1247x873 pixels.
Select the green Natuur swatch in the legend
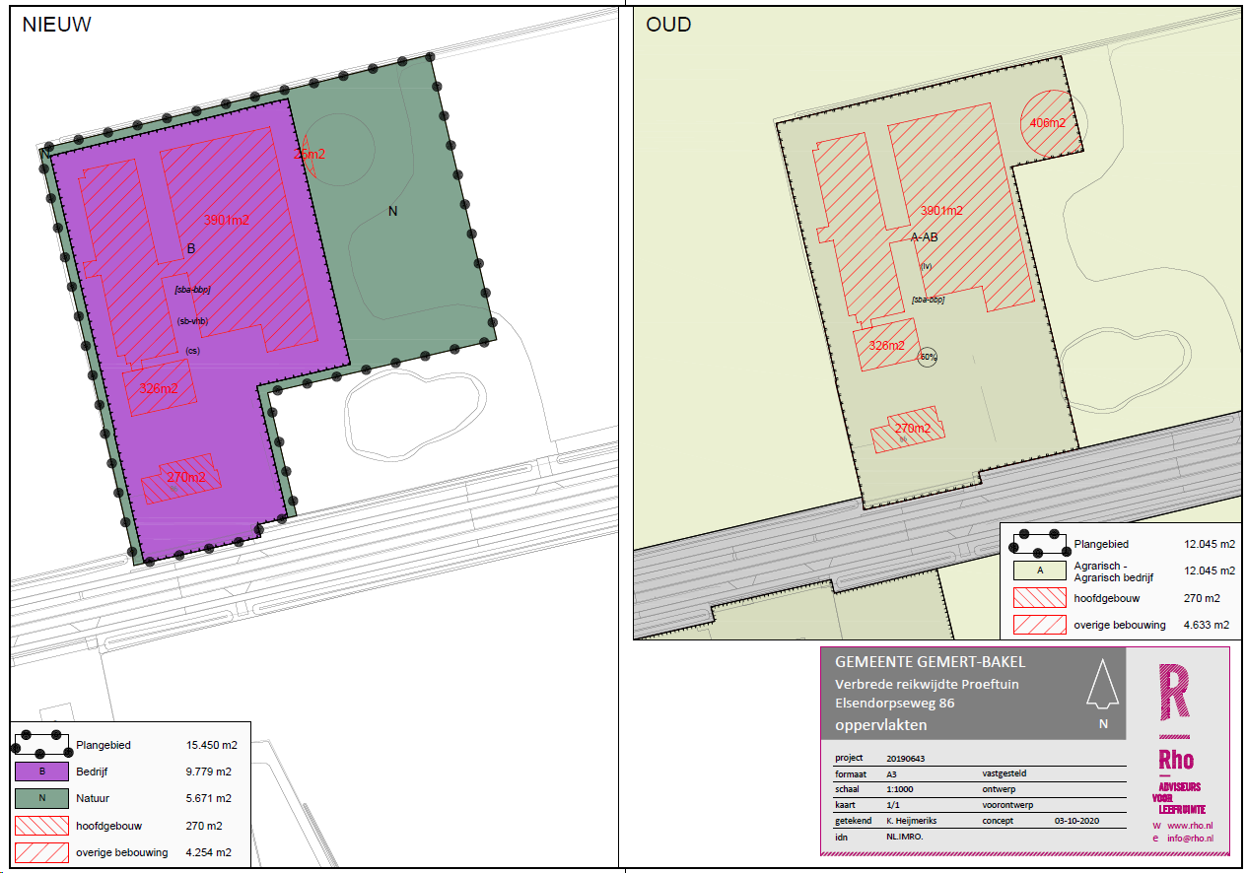42,798
